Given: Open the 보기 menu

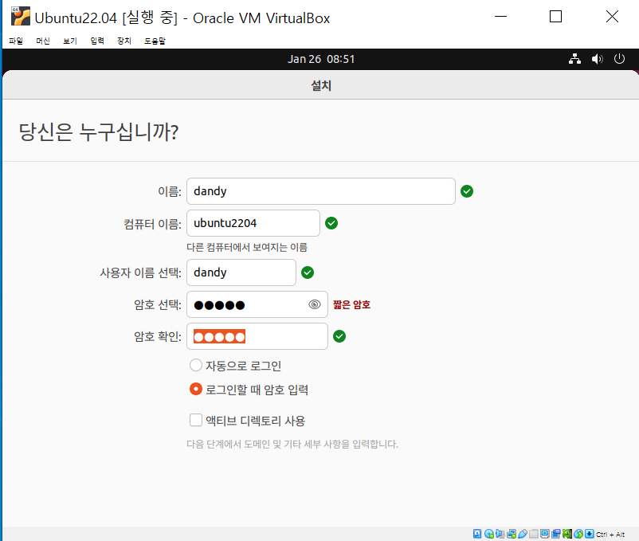Looking at the screenshot, I should (x=70, y=41).
